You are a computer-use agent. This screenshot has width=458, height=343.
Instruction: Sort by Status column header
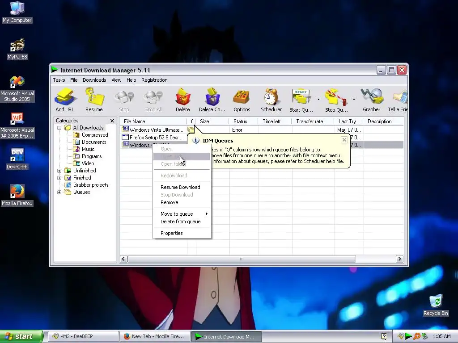243,121
